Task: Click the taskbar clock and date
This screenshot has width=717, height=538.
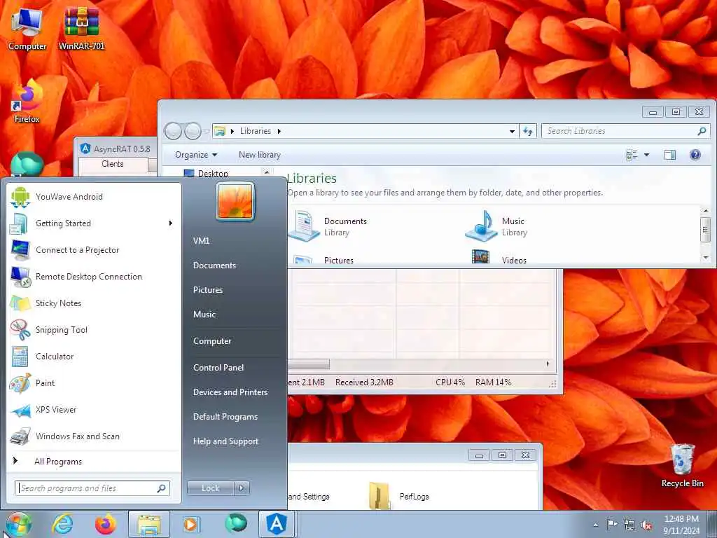Action: [681, 525]
